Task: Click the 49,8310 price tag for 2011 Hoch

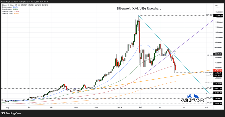Action: [218, 88]
